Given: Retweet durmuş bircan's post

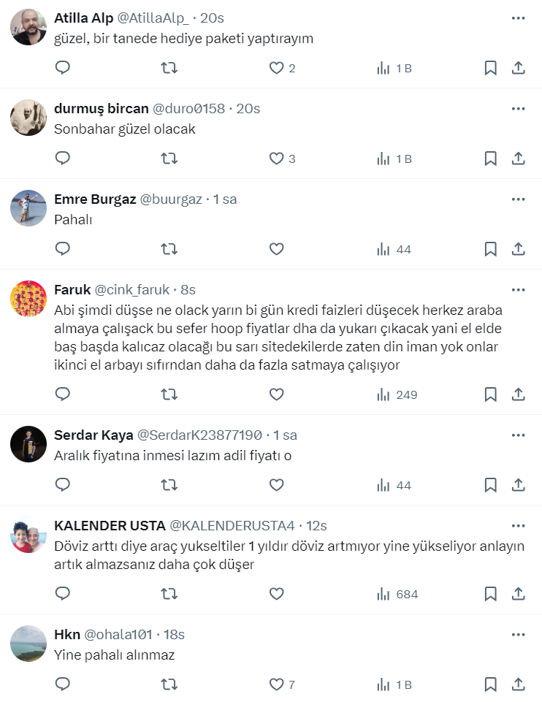Looking at the screenshot, I should [x=169, y=159].
